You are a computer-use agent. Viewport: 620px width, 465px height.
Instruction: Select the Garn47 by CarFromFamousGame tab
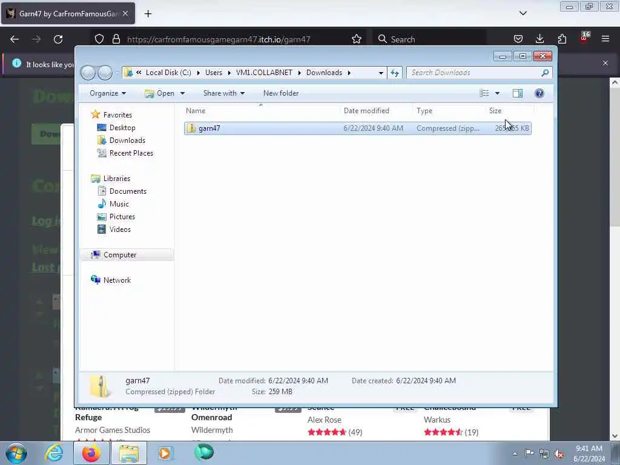pyautogui.click(x=68, y=13)
